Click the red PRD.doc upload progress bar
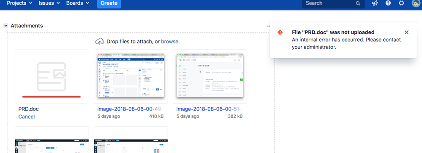Viewport: 422px width, 153px height. pyautogui.click(x=52, y=97)
